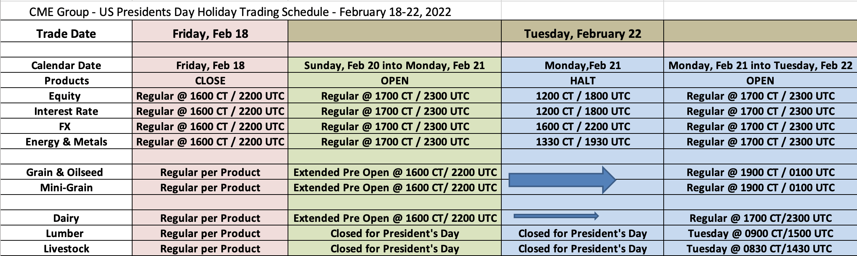The image size is (857, 256).
Task: Click the Sunday, Feb 20 into Monday calendar cell
Action: coord(395,65)
